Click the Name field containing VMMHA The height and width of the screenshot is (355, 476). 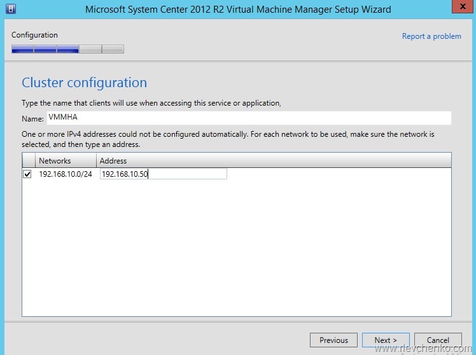tap(248, 118)
